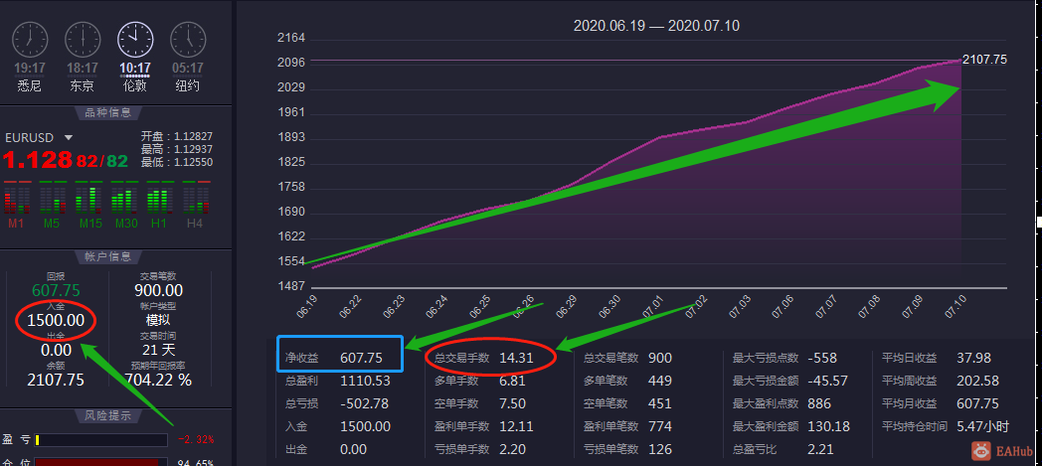Click the 总盈亏比 value 2.21
1042x466 pixels.
[x=820, y=449]
